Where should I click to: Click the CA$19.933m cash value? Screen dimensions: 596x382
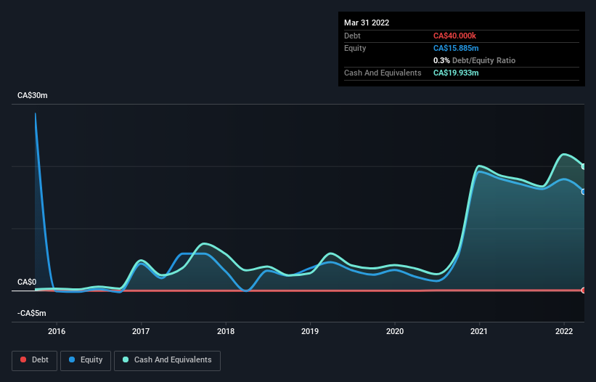456,73
